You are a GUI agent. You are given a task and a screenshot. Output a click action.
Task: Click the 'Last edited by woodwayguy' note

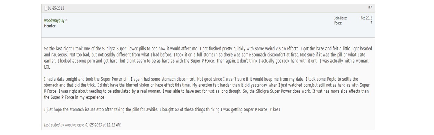click(82, 124)
